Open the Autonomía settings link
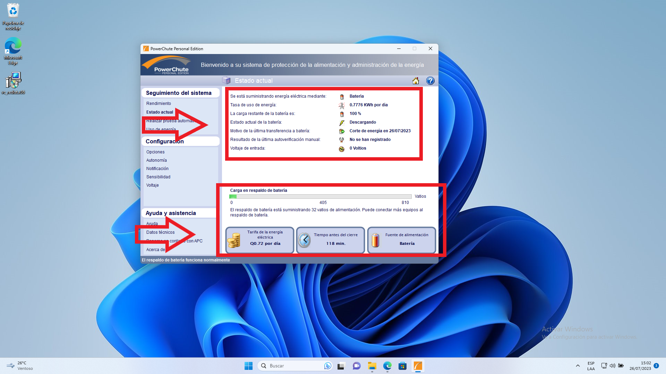Screen dimensions: 666x374 point(156,160)
